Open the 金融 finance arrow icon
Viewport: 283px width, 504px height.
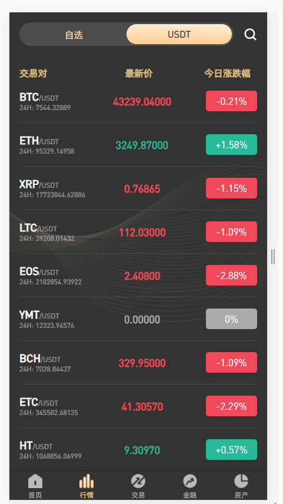[x=189, y=481]
